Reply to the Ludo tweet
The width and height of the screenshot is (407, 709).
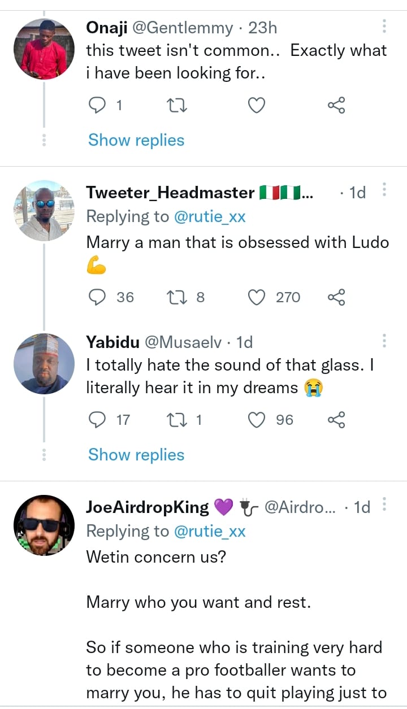(98, 297)
